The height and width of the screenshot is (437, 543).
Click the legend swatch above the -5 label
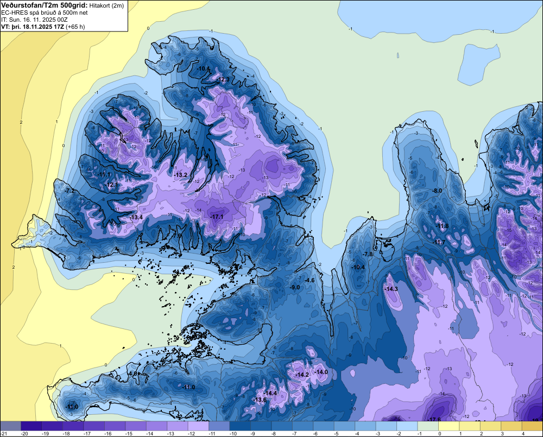pyautogui.click(x=345, y=426)
